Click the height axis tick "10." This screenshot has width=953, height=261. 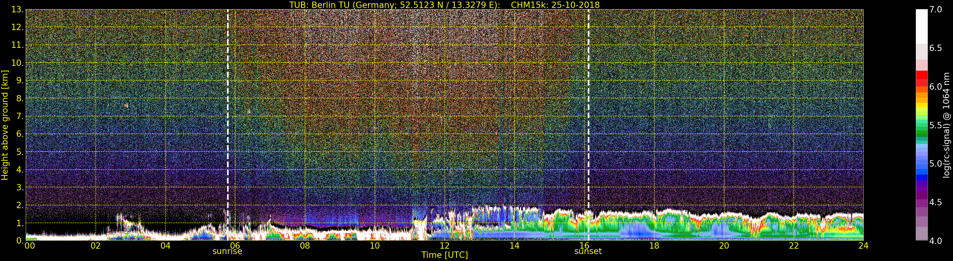[x=17, y=63]
